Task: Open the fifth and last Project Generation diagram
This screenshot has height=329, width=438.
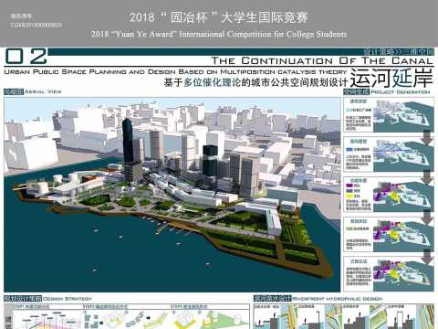Action: (x=389, y=274)
